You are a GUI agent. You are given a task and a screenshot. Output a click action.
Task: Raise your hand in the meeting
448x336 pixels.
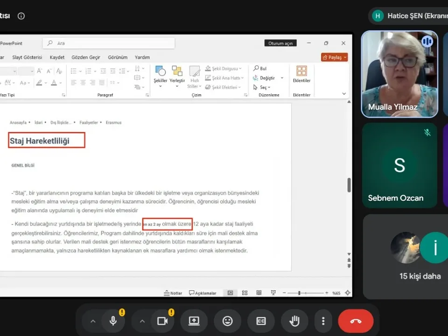pos(294,321)
